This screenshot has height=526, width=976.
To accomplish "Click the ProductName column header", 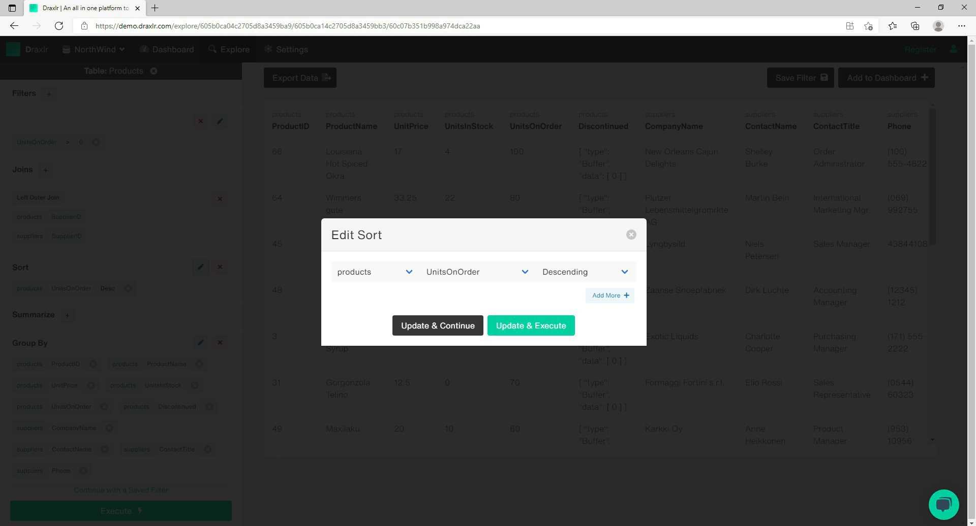I will click(x=351, y=126).
